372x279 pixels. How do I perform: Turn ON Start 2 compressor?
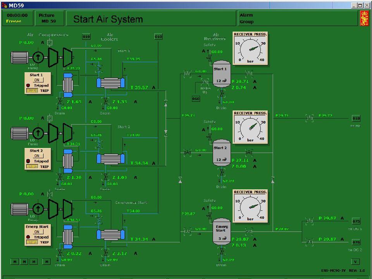tap(37, 156)
